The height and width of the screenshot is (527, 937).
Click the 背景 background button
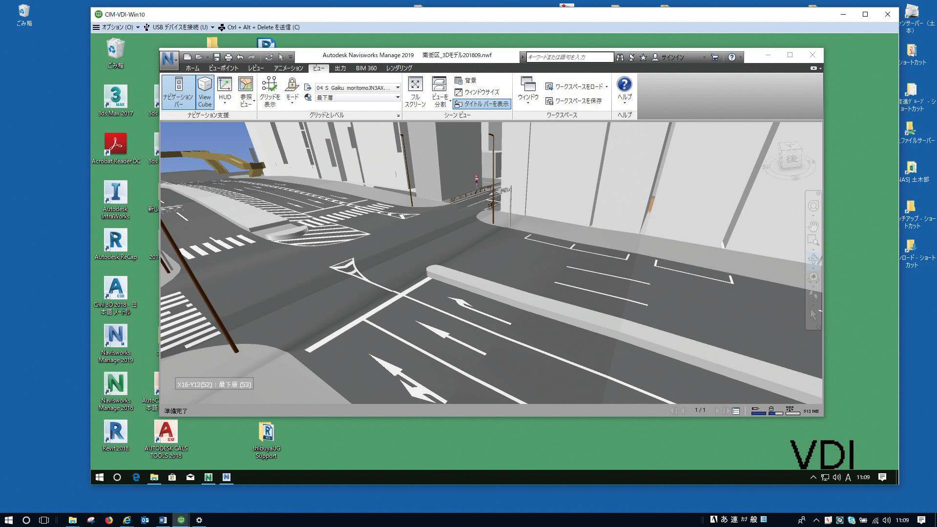[x=465, y=81]
